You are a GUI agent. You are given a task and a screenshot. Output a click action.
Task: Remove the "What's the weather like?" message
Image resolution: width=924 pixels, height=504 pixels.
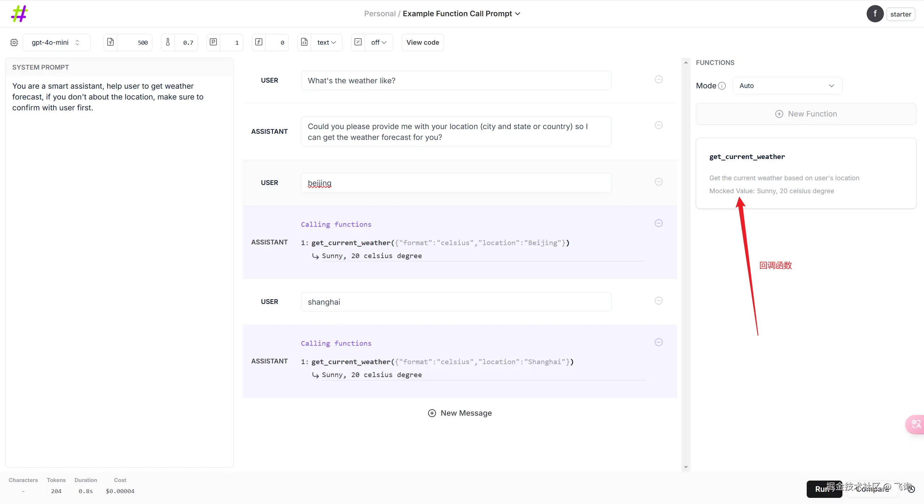click(x=659, y=79)
